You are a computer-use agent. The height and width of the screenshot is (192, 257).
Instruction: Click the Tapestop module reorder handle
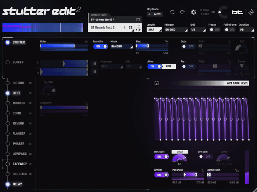[x=30, y=164]
